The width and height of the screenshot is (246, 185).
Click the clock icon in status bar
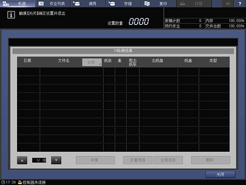click(3, 182)
